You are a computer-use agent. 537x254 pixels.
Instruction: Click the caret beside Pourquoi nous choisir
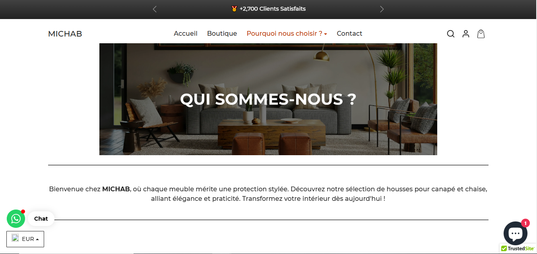pyautogui.click(x=326, y=34)
